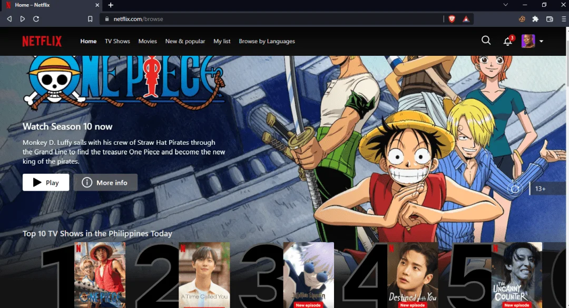Open One Piece live-action rank 1 poster

100,275
